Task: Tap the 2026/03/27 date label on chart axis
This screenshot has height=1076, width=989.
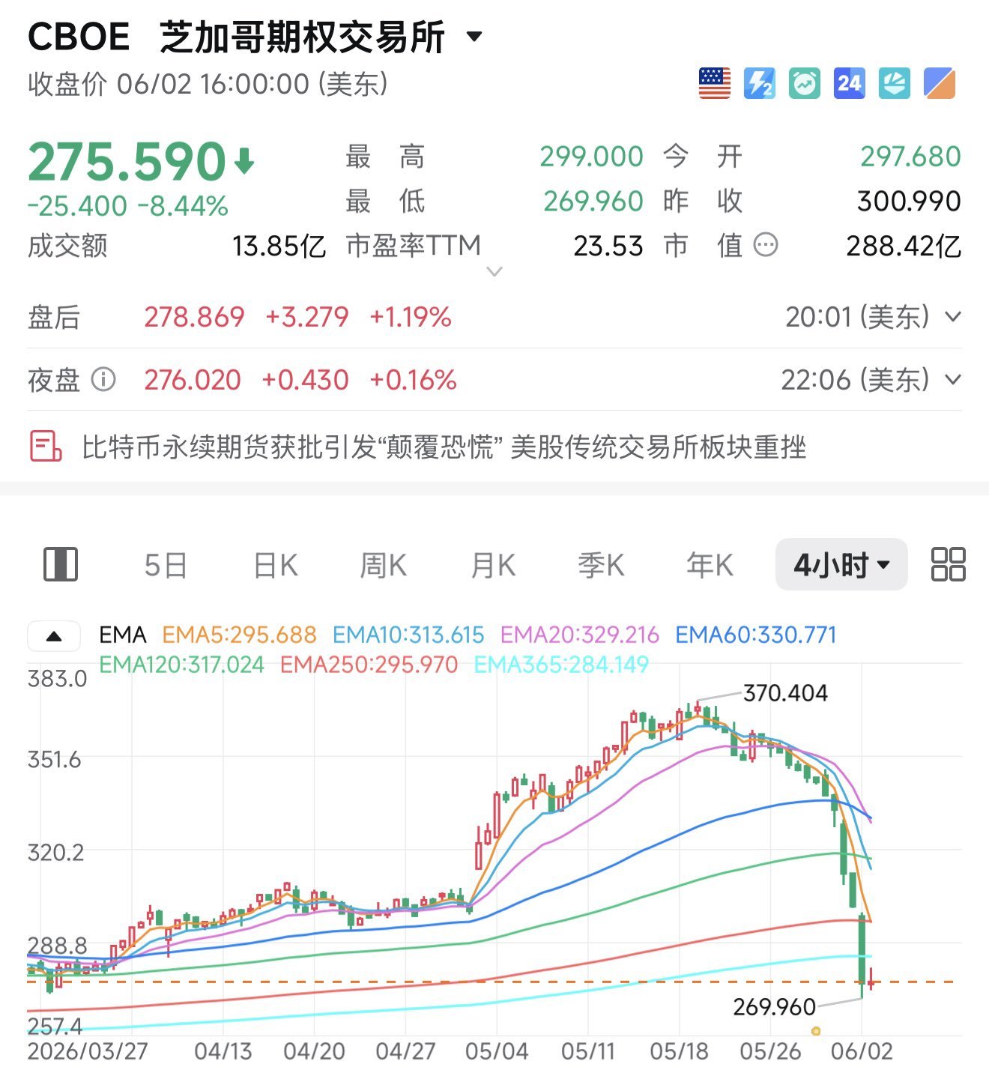Action: pos(88,1051)
